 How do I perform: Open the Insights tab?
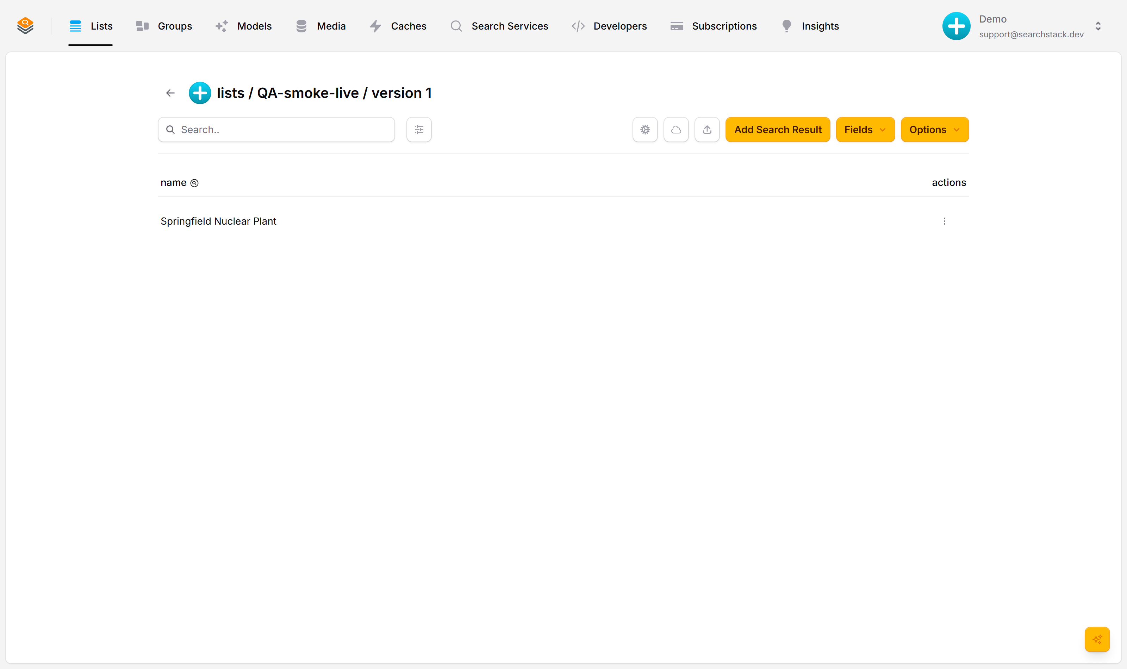(x=810, y=26)
